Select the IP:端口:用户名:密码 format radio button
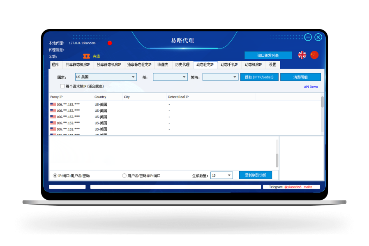The width and height of the screenshot is (369, 246). click(x=55, y=176)
